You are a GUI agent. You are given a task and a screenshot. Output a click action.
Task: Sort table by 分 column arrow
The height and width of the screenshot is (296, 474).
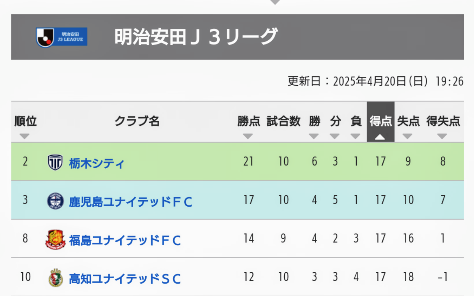click(334, 136)
